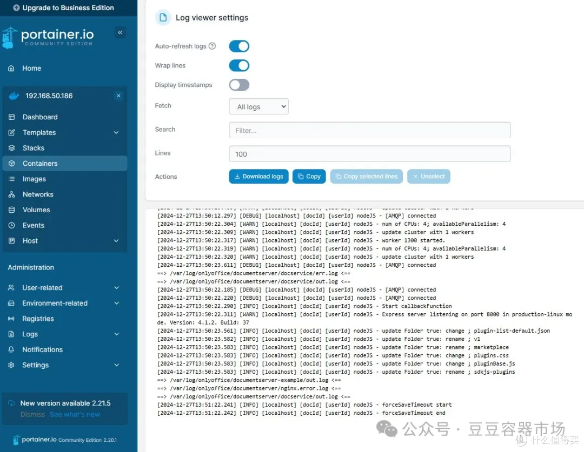The image size is (584, 452).
Task: Click the new version update icon
Action: click(x=11, y=403)
